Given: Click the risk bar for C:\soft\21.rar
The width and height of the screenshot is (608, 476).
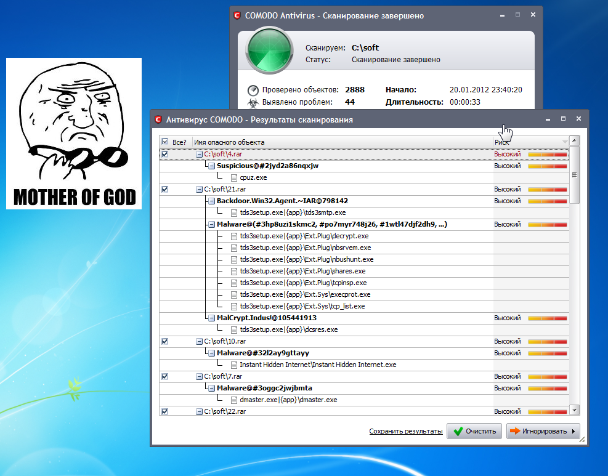Looking at the screenshot, I should (x=548, y=190).
